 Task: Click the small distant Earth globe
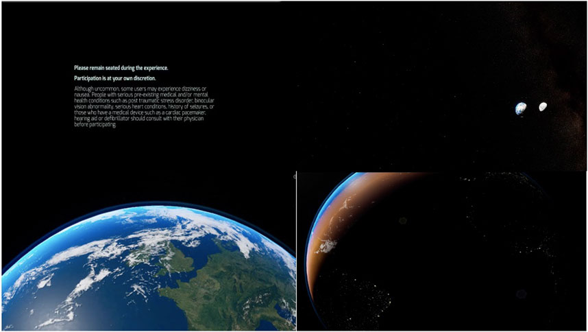[x=521, y=108]
